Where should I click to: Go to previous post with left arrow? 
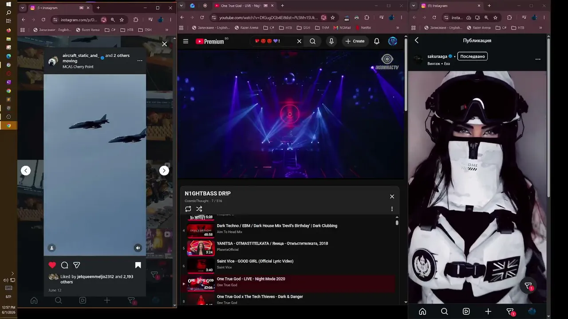point(26,171)
